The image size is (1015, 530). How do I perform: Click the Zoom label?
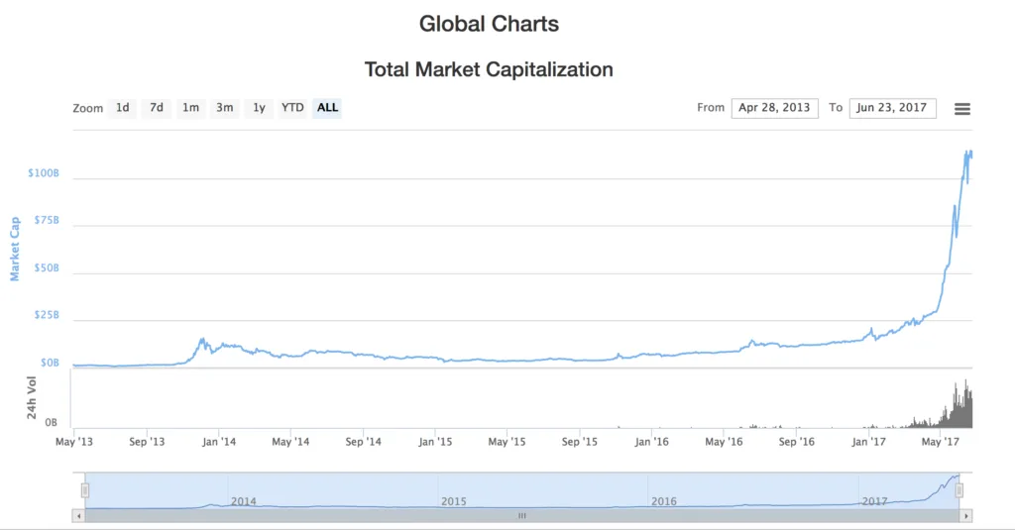click(87, 109)
